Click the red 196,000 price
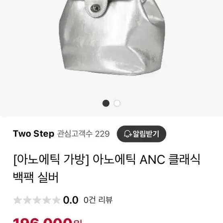 pyautogui.click(x=43, y=221)
